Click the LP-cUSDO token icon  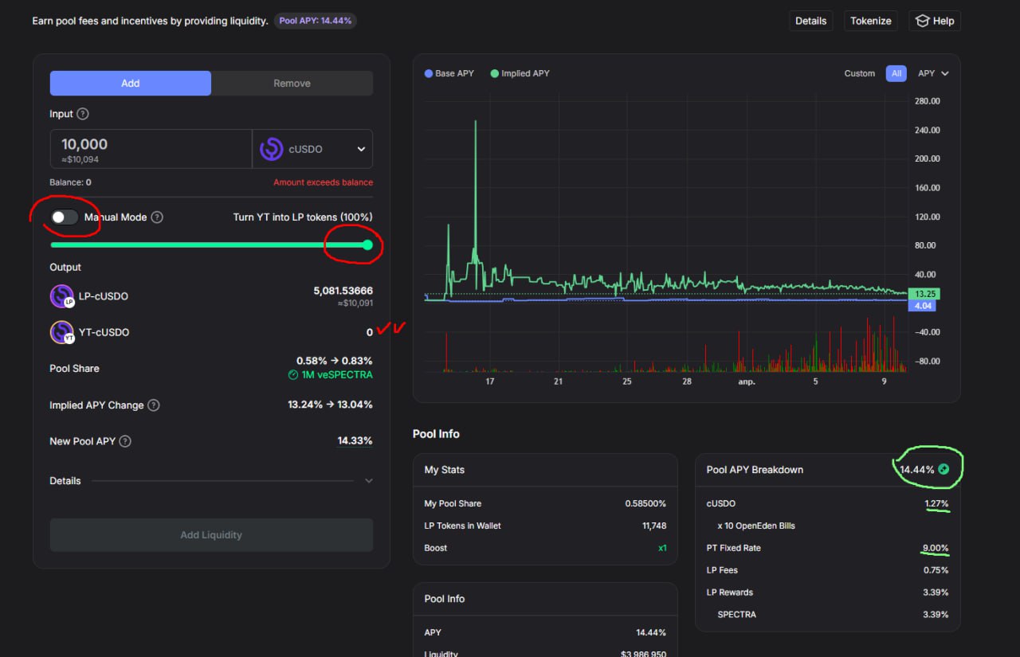click(x=62, y=296)
